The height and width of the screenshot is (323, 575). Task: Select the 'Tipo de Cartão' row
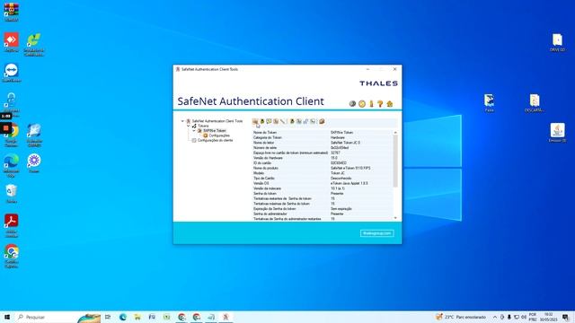(323, 178)
